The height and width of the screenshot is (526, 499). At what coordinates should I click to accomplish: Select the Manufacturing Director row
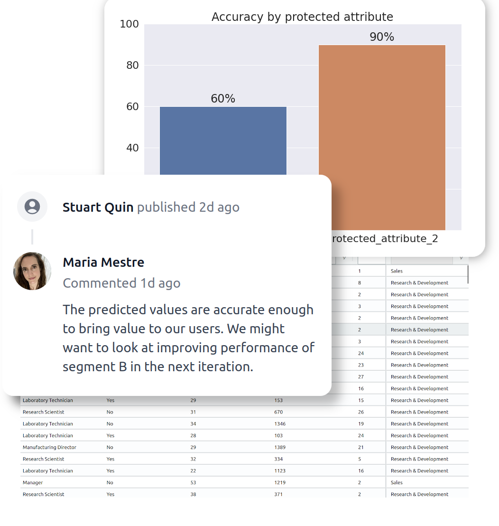pyautogui.click(x=244, y=447)
